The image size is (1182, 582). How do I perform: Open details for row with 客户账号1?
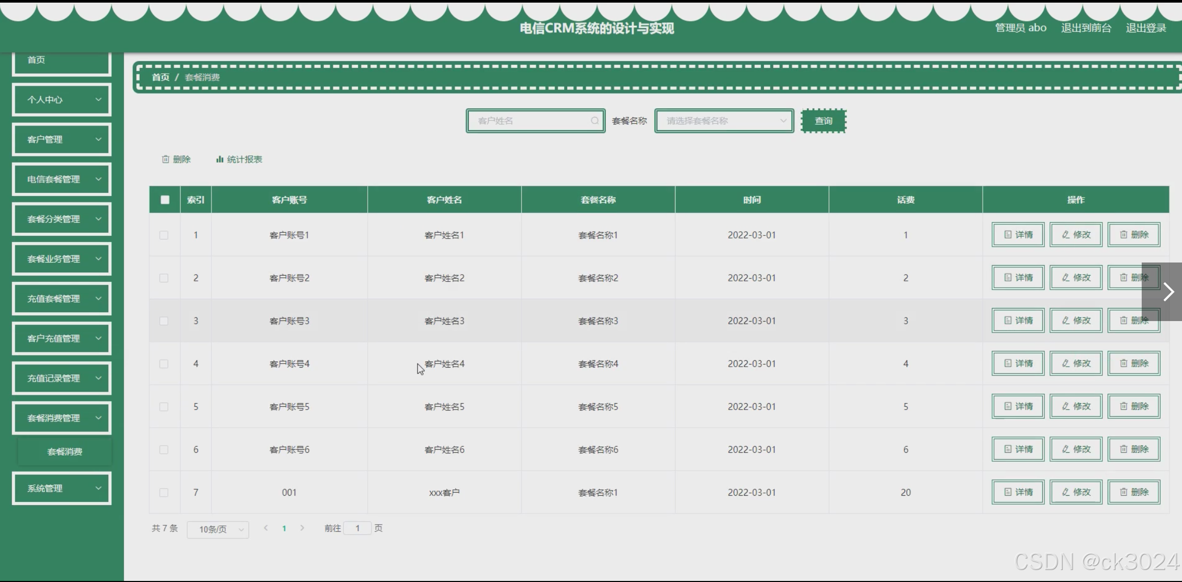1018,235
